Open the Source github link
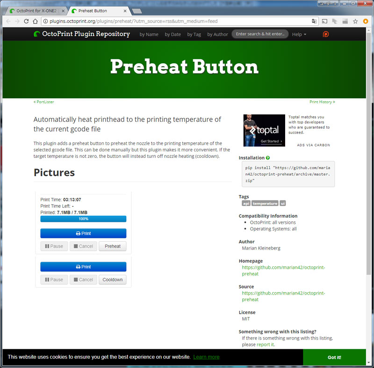 (x=283, y=296)
